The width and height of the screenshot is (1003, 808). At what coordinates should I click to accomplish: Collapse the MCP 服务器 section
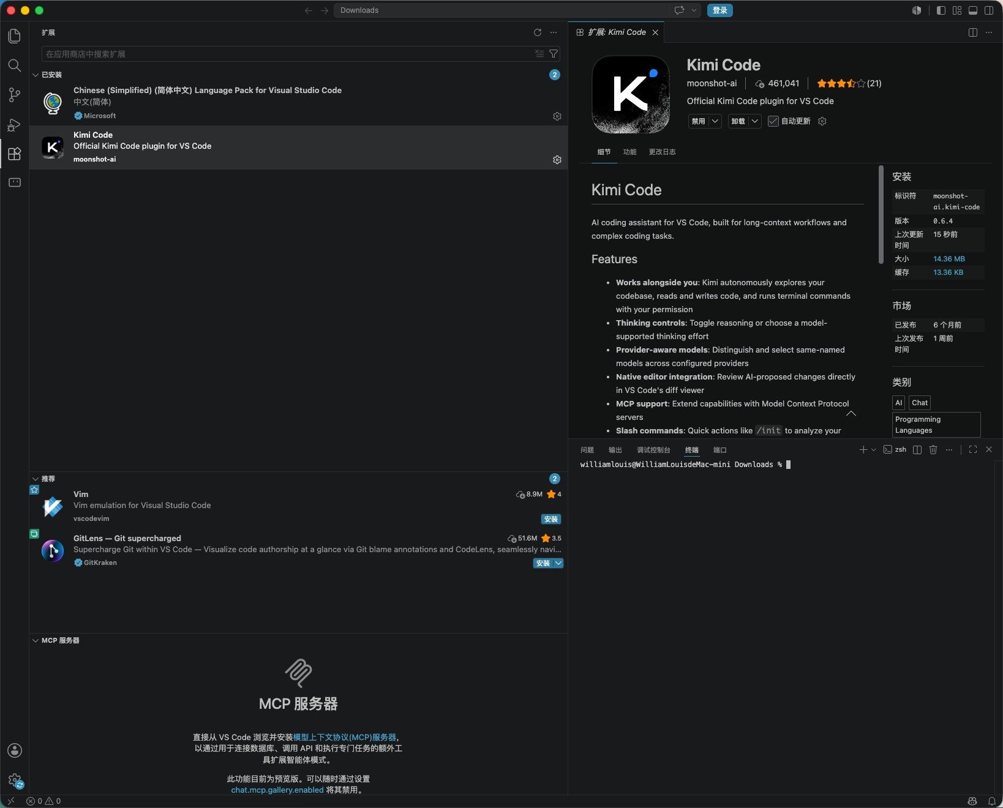pos(36,640)
